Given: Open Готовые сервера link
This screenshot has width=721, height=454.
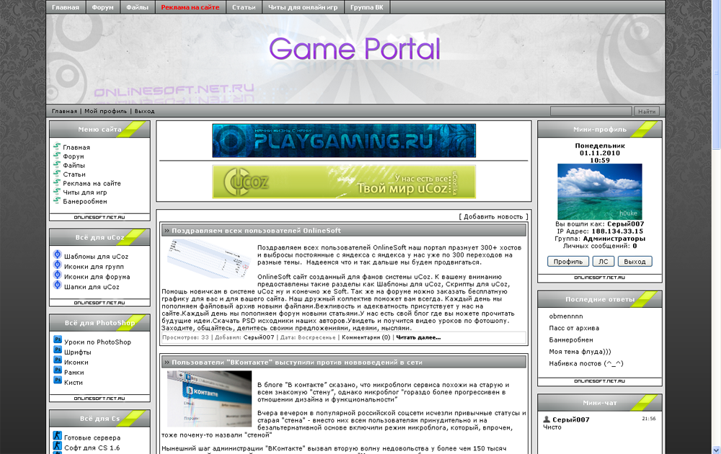Looking at the screenshot, I should (92, 438).
